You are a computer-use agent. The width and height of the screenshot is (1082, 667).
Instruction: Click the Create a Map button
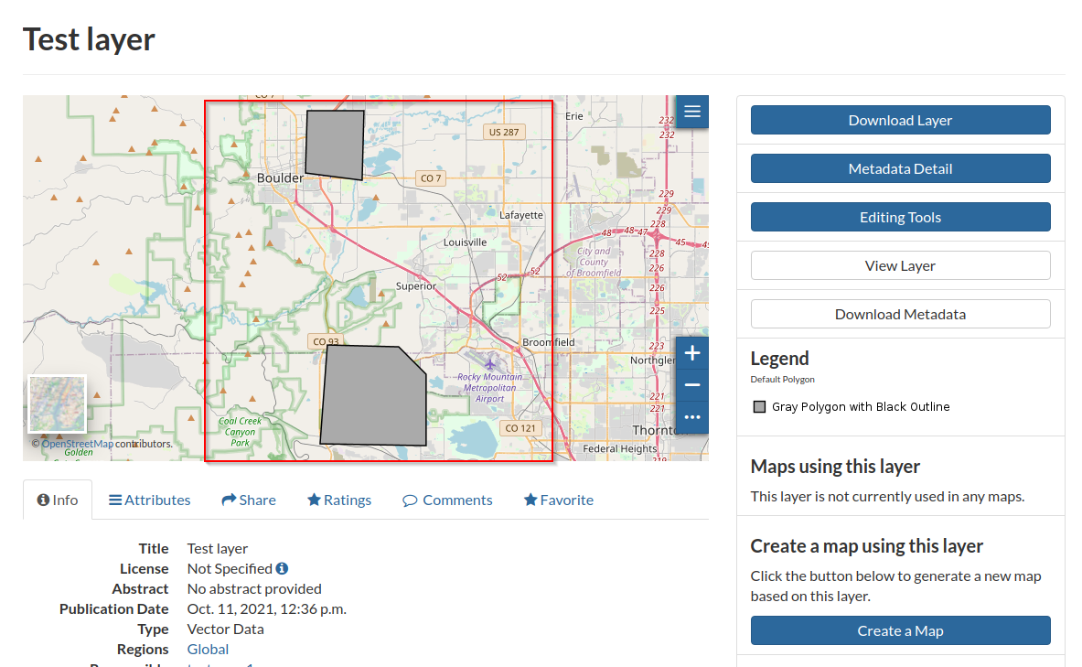901,630
